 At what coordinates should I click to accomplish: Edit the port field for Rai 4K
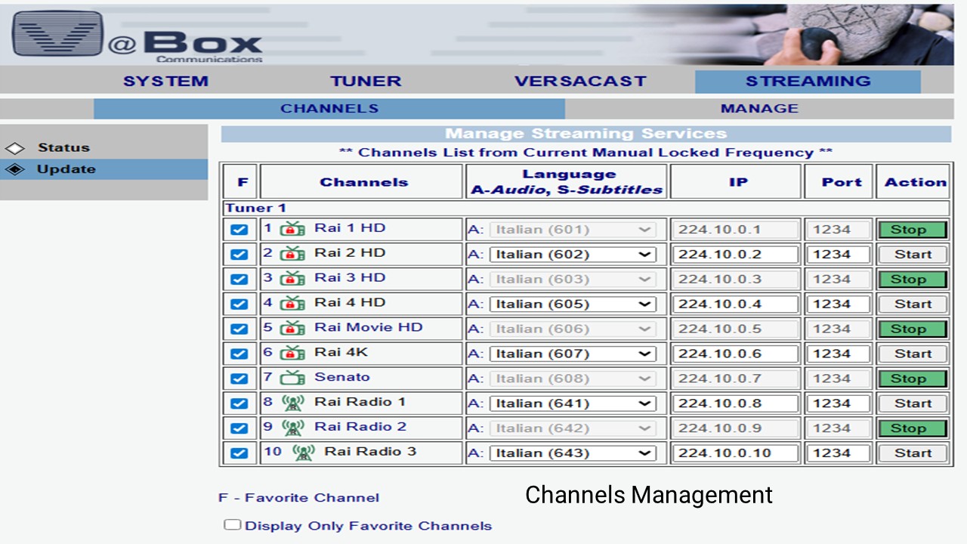(839, 354)
